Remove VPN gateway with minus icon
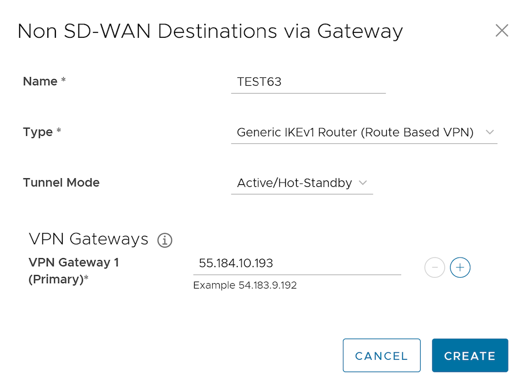517x388 pixels. 435,268
